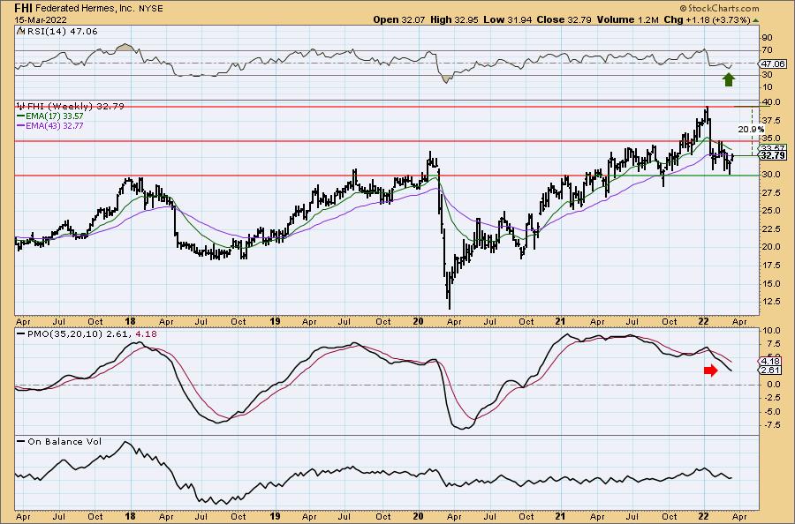Click the On Balance Vol label
This screenshot has width=795, height=524.
64,441
